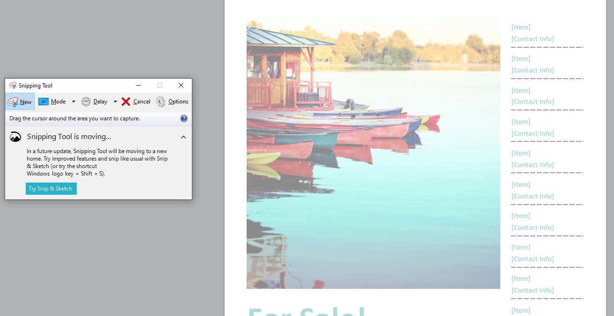Click the 'Snipping Tool' window title text
614x316 pixels.
36,86
